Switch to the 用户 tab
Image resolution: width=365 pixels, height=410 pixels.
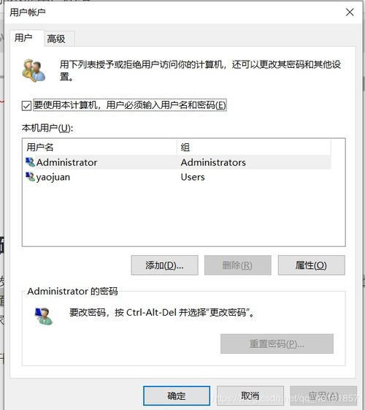coord(24,38)
